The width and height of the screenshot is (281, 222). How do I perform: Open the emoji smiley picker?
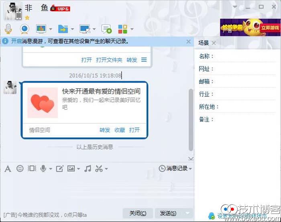coord(20,169)
